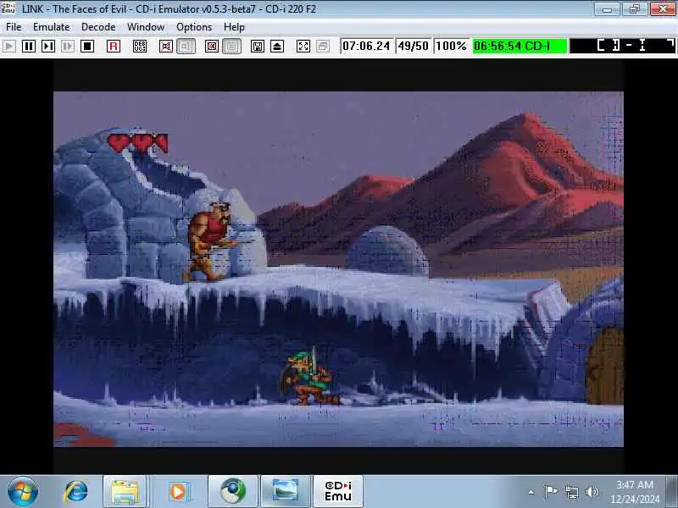Reset the emulator with the red R button
678x508 pixels.
click(x=114, y=47)
